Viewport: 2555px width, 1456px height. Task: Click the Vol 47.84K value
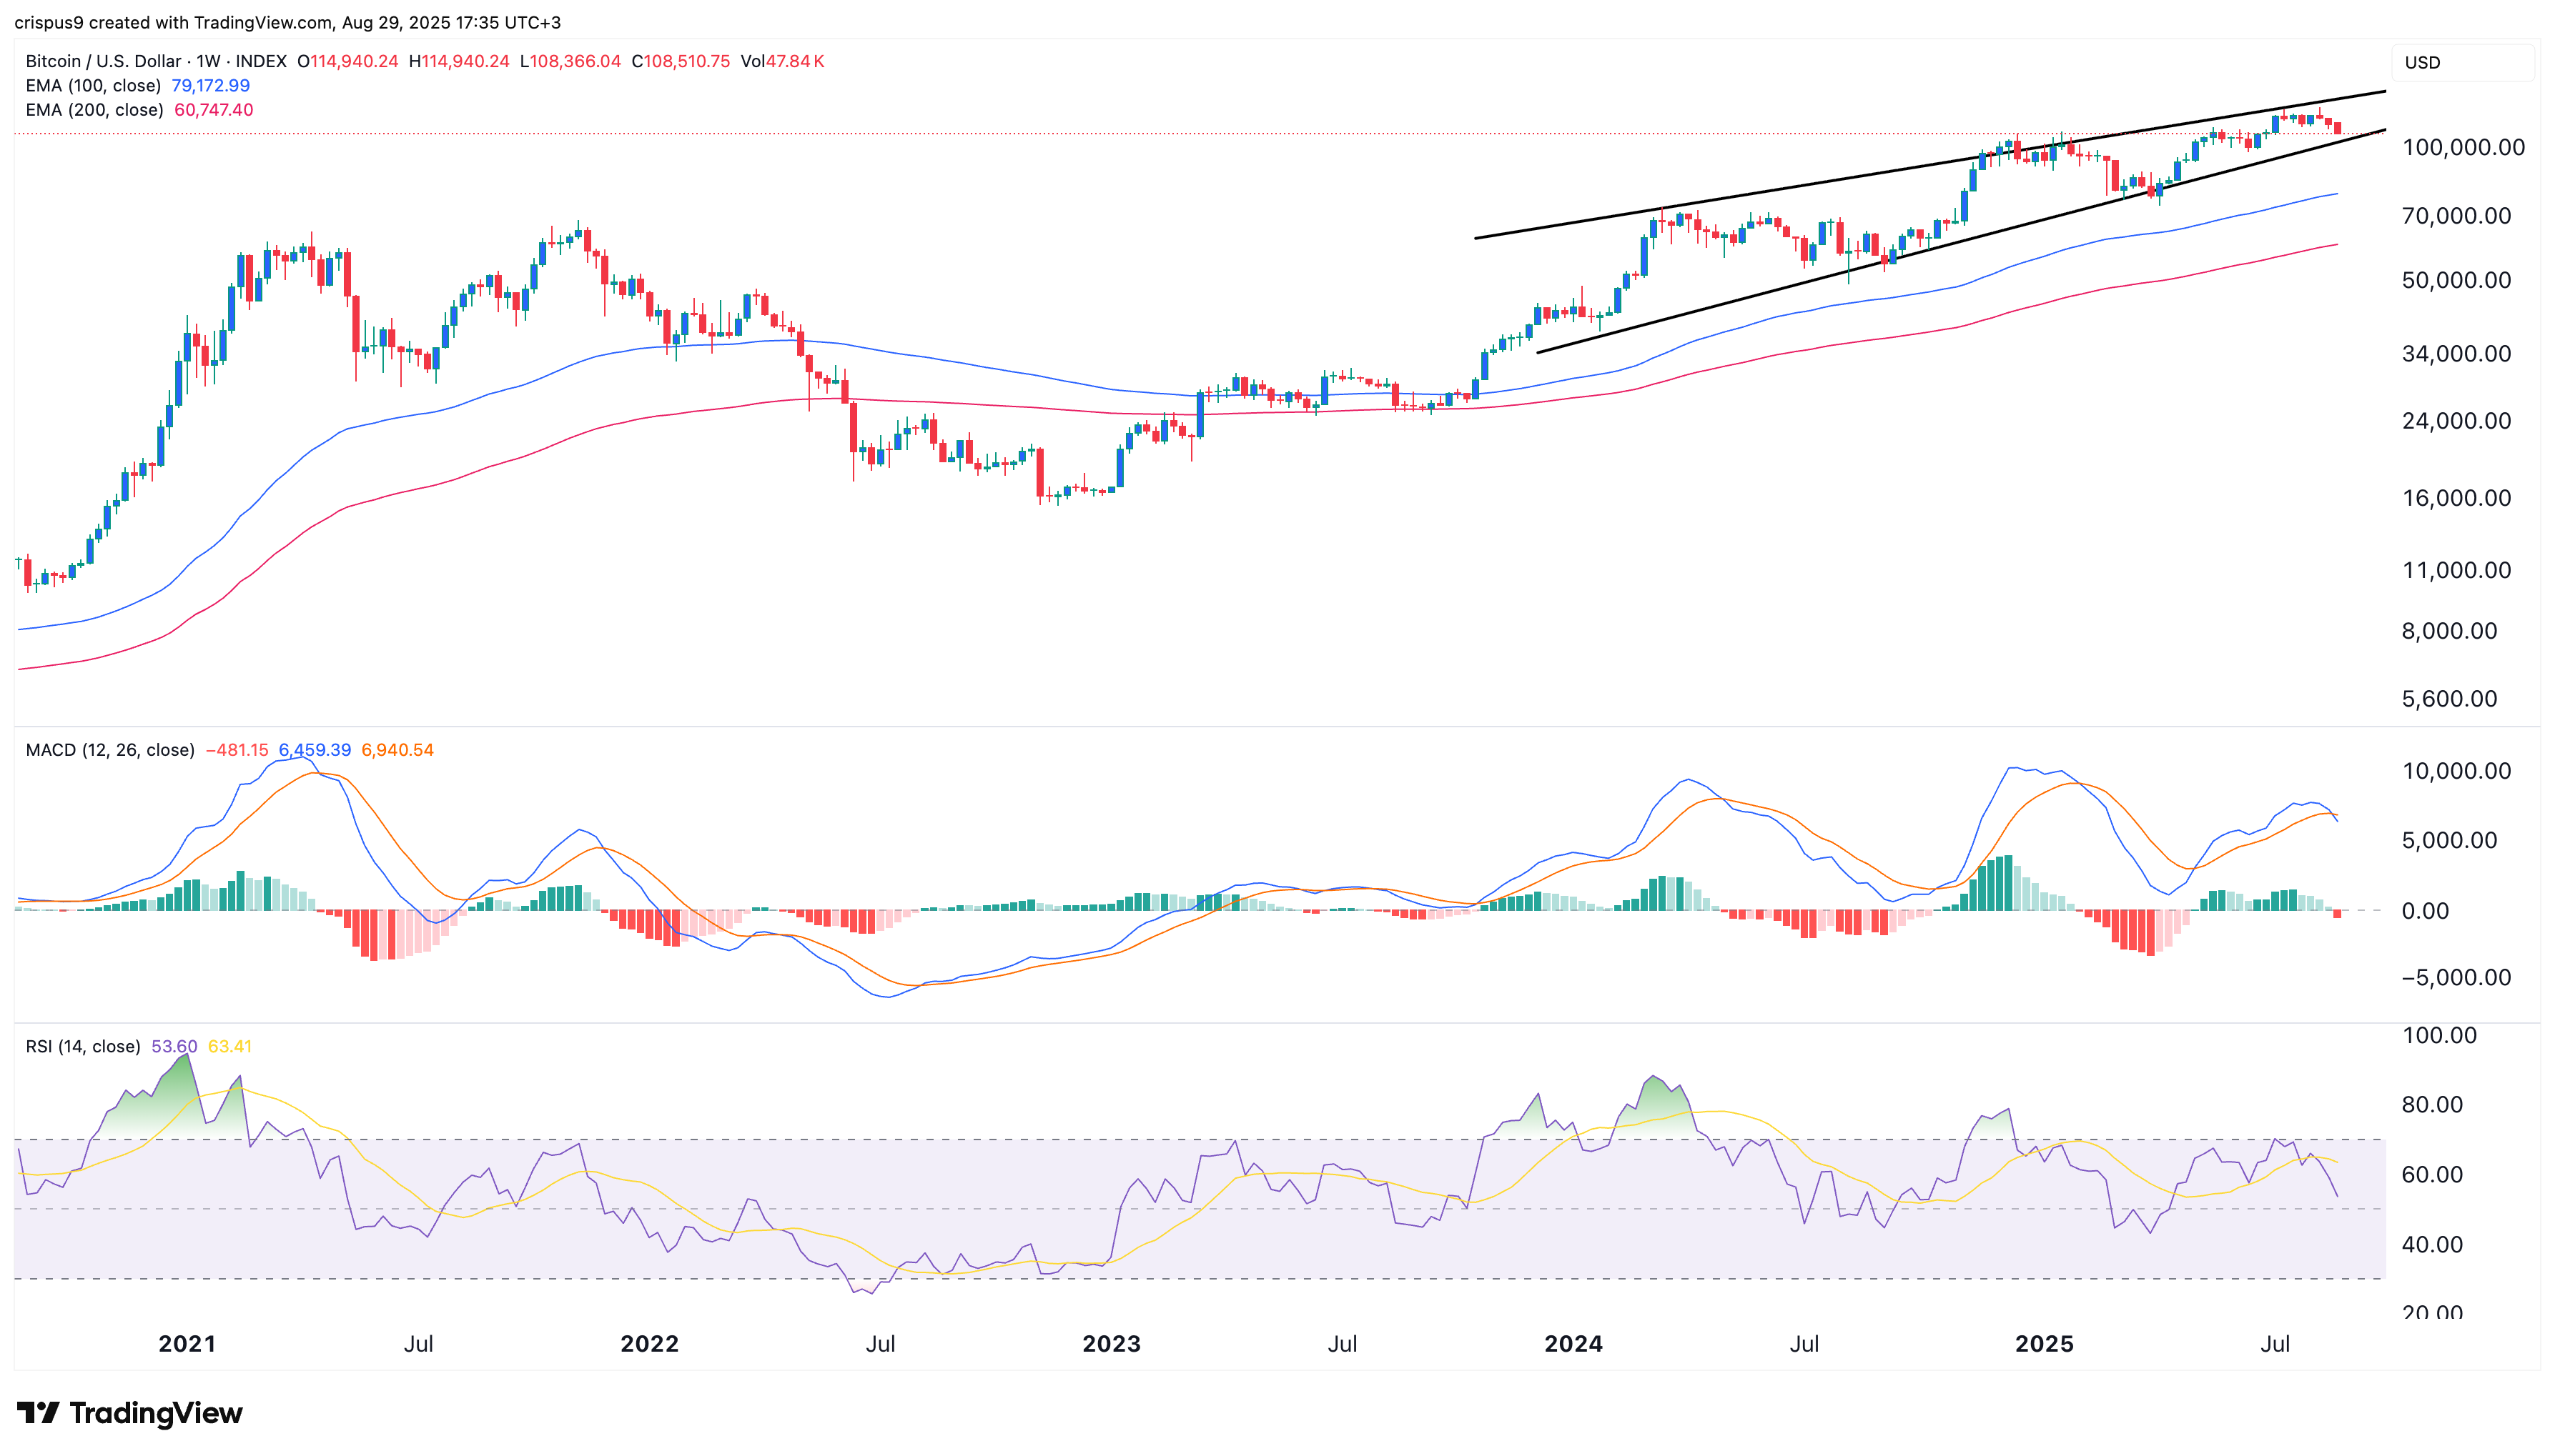786,62
